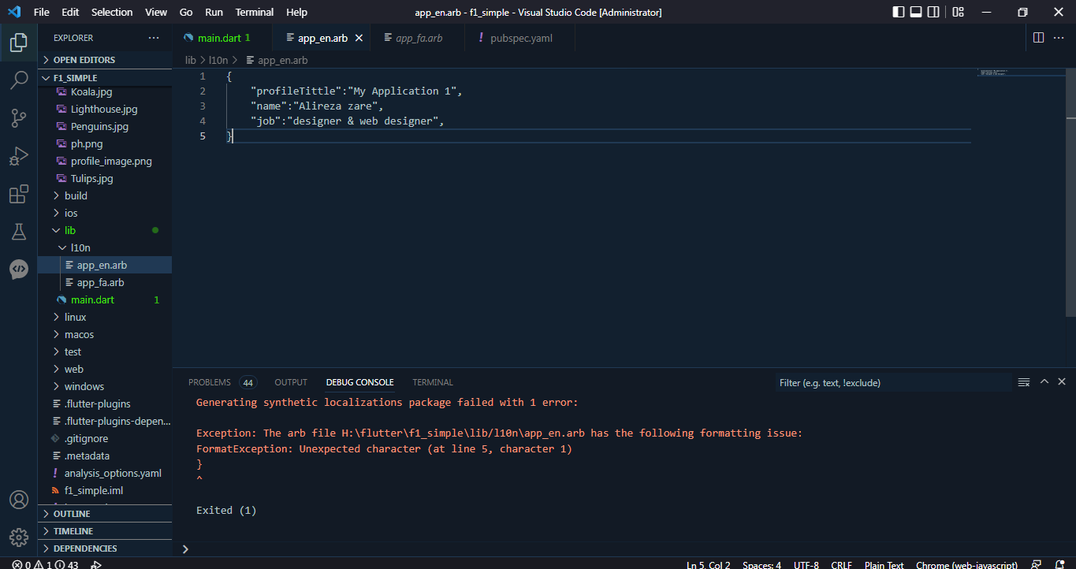Open app_fa.arb in the file tree

point(105,282)
